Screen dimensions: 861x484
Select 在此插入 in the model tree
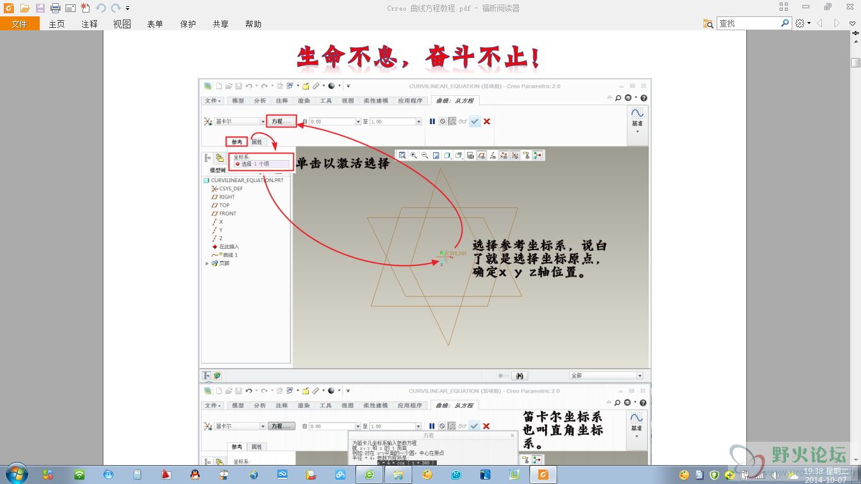click(225, 246)
